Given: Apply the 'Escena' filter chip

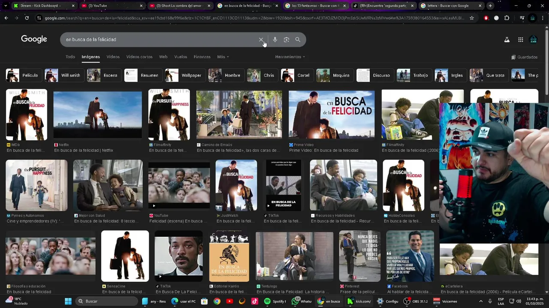Looking at the screenshot, I should tap(103, 75).
